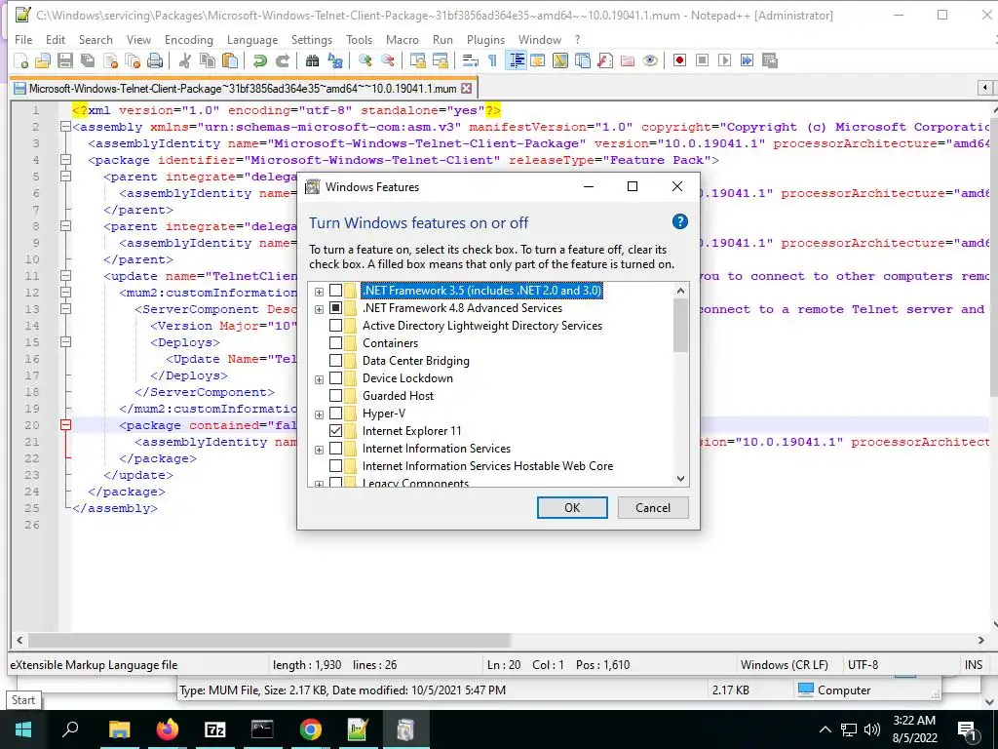Click the Cut scissors icon
This screenshot has height=749, width=998.
click(185, 60)
